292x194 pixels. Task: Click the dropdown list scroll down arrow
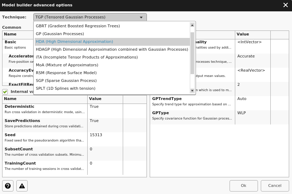192,91
